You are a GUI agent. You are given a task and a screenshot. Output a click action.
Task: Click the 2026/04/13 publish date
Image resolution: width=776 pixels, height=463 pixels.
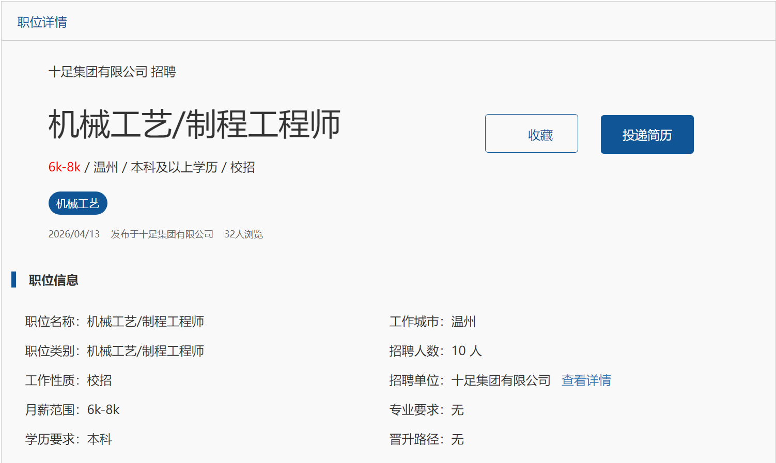click(74, 234)
